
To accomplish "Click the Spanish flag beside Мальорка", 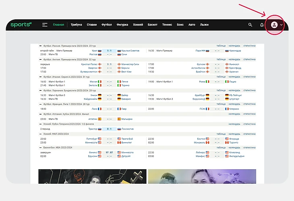I will tap(119, 119).
